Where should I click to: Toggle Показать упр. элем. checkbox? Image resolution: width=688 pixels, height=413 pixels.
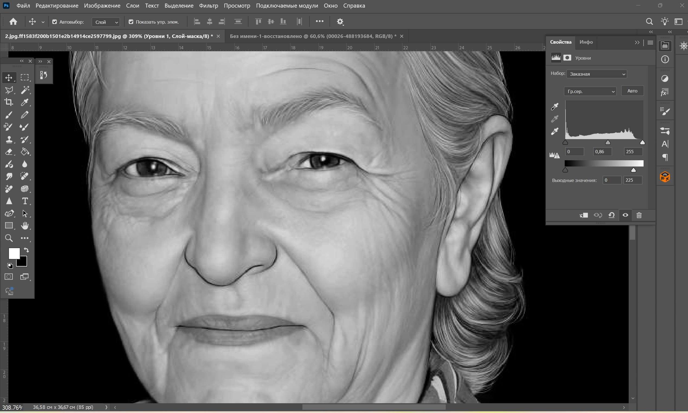click(x=131, y=22)
